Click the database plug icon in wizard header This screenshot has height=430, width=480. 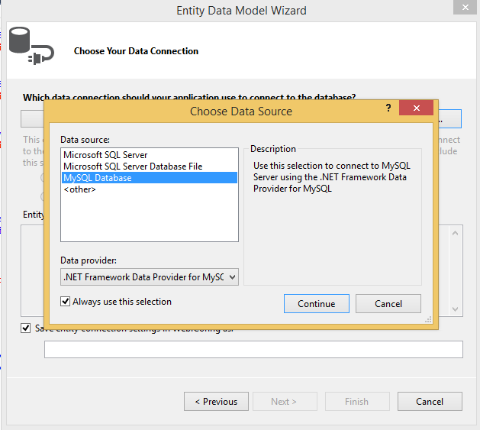31,46
